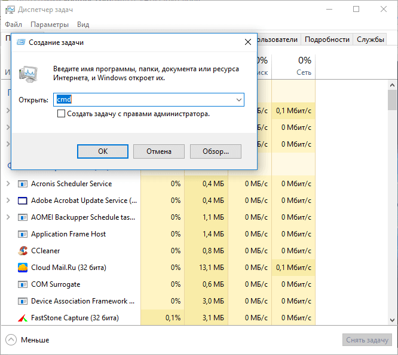Click the Acronis Scheduler Service icon
Image resolution: width=398 pixels, height=355 pixels.
coord(23,184)
